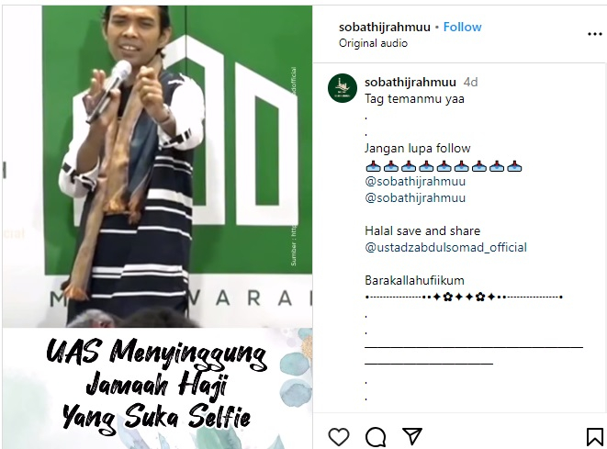This screenshot has width=607, height=449.
Task: Click the Tag temanmu yaa caption text
Action: click(414, 99)
